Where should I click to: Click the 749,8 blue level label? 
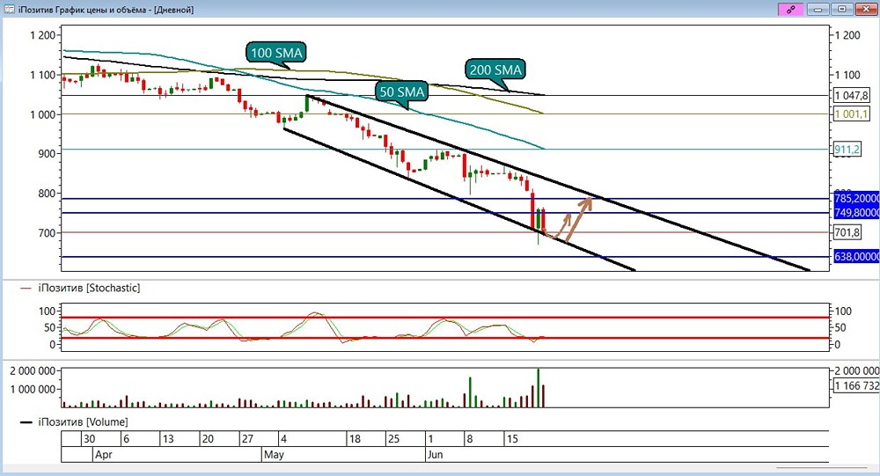(x=856, y=213)
